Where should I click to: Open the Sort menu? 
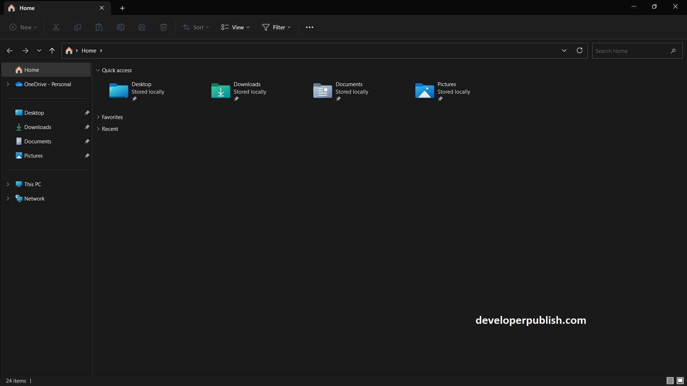point(195,27)
